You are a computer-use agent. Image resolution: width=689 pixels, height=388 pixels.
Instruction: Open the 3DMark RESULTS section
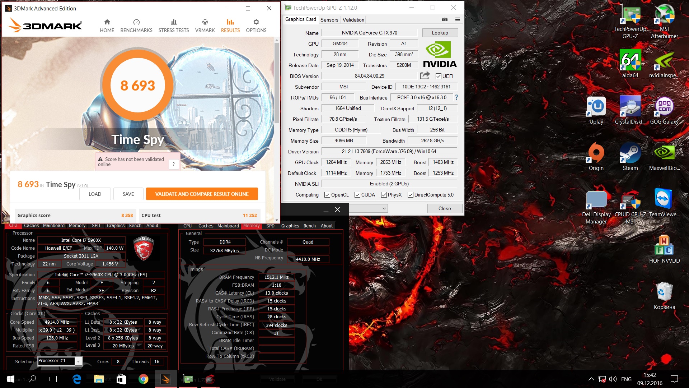point(230,26)
